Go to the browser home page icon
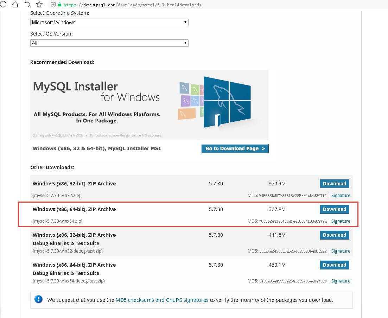The width and height of the screenshot is (388, 318). 15,4
